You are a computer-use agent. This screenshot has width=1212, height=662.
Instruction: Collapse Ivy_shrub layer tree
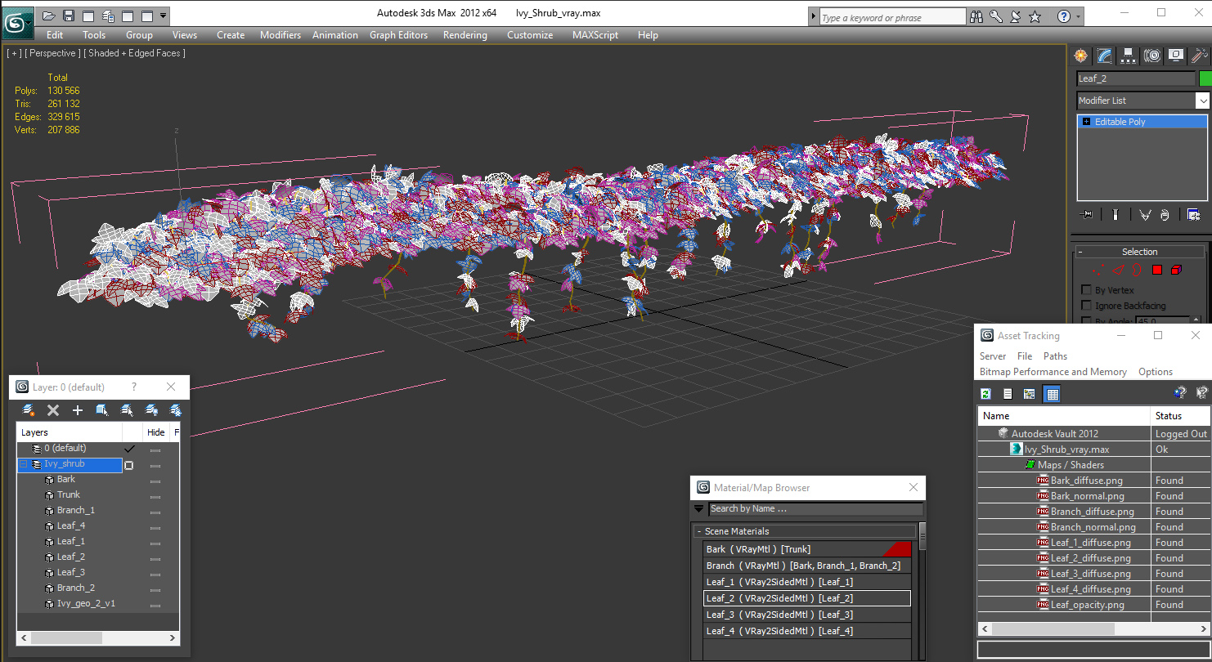tap(24, 464)
